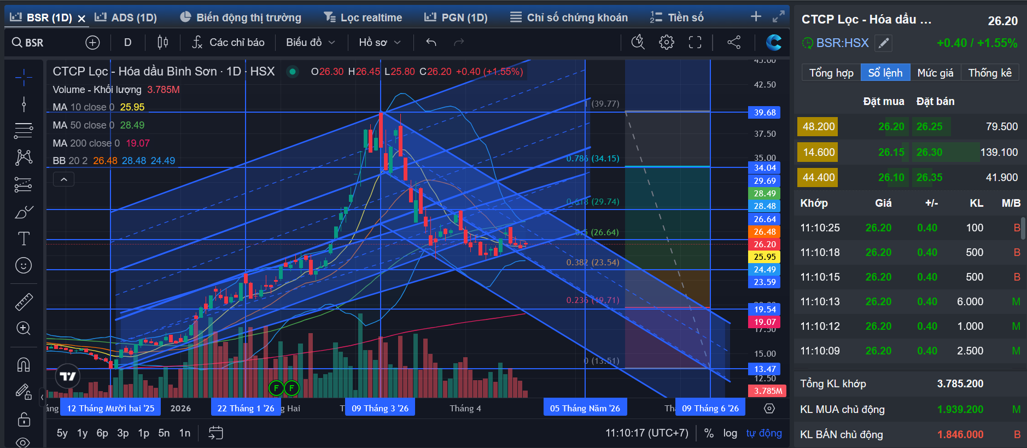This screenshot has height=448, width=1027.
Task: Collapse the indicator legend chevron
Action: point(64,179)
